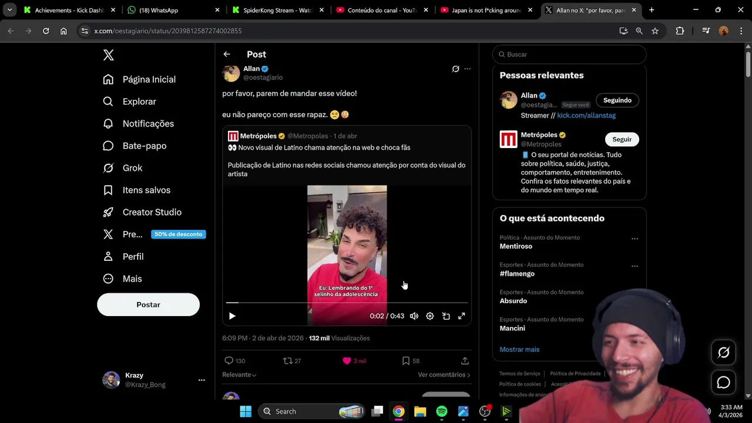Open options for Mentiroso trend
Image resolution: width=752 pixels, height=423 pixels.
coord(634,239)
